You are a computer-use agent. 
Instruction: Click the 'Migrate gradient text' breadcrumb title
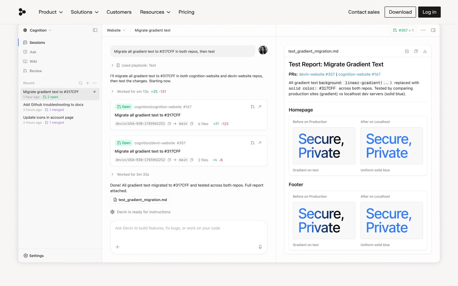(152, 30)
